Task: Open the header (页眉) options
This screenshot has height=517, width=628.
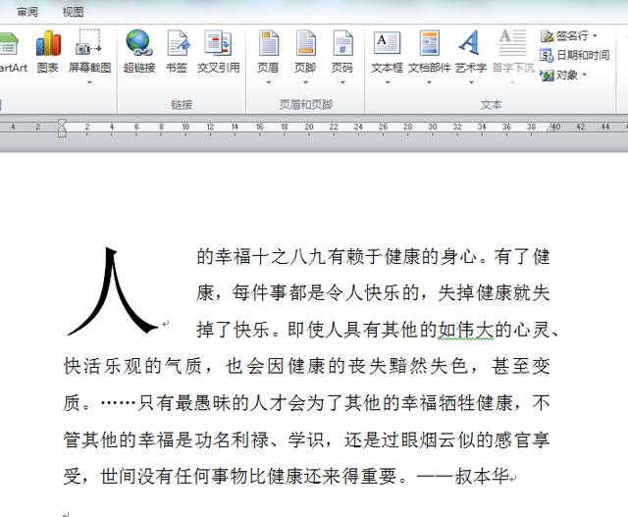Action: (x=268, y=56)
